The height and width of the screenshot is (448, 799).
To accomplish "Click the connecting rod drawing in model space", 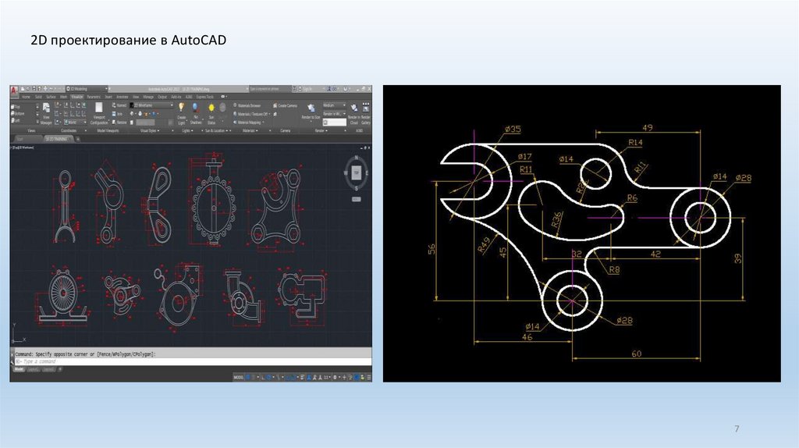I will click(x=66, y=206).
